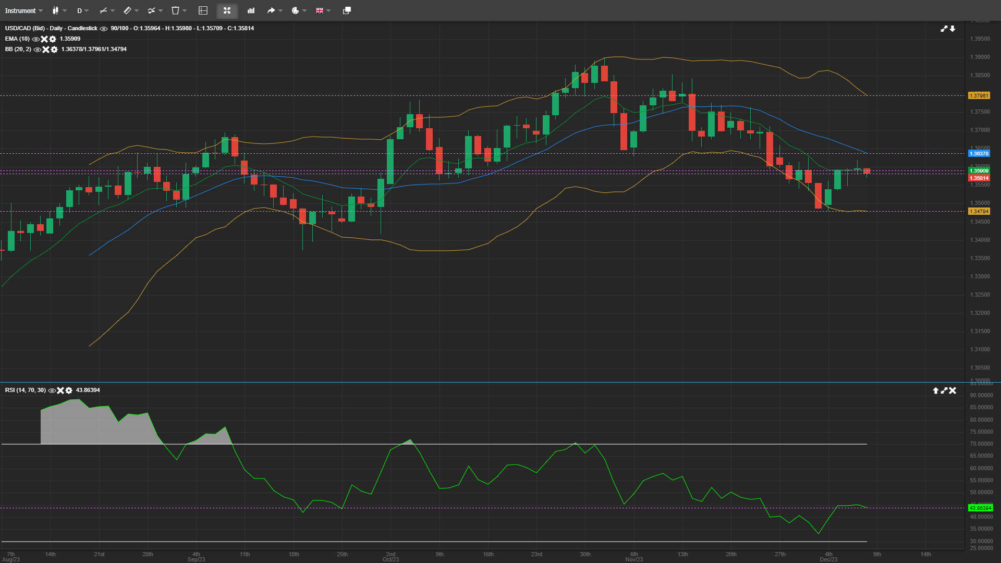This screenshot has width=1001, height=563.
Task: Expand the indicators dropdown arrow
Action: [x=161, y=10]
